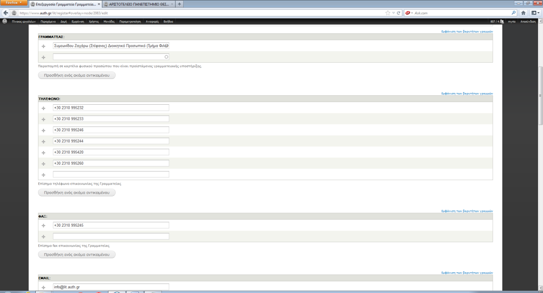
Task: Open the Firefox home page icon
Action: point(524,13)
